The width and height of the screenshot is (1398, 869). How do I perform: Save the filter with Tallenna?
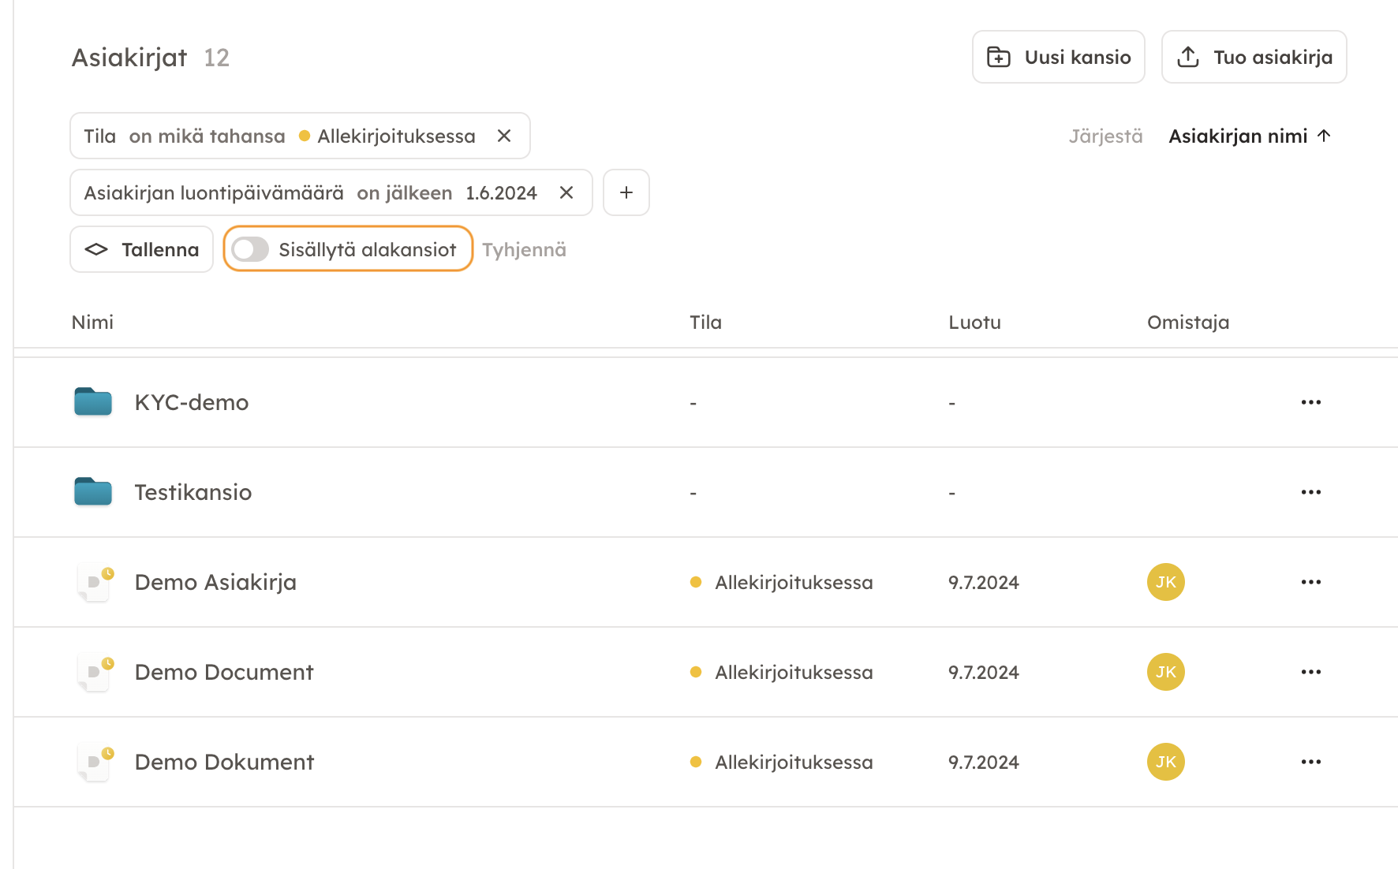pos(142,249)
